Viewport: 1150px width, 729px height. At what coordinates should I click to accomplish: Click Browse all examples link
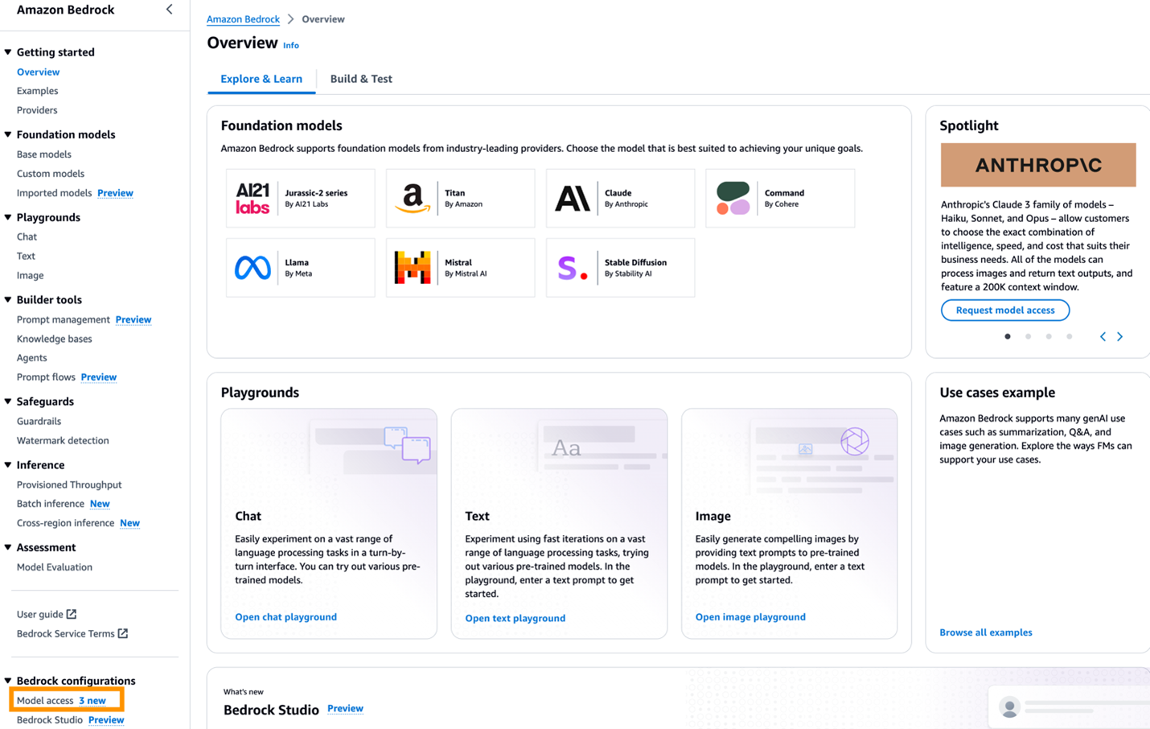(986, 632)
